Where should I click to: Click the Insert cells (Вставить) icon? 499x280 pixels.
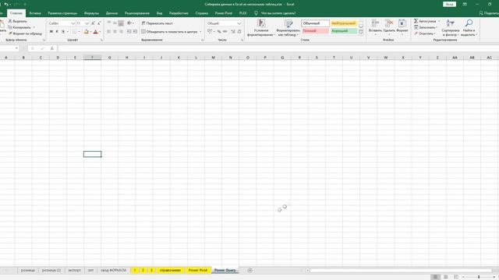[375, 23]
